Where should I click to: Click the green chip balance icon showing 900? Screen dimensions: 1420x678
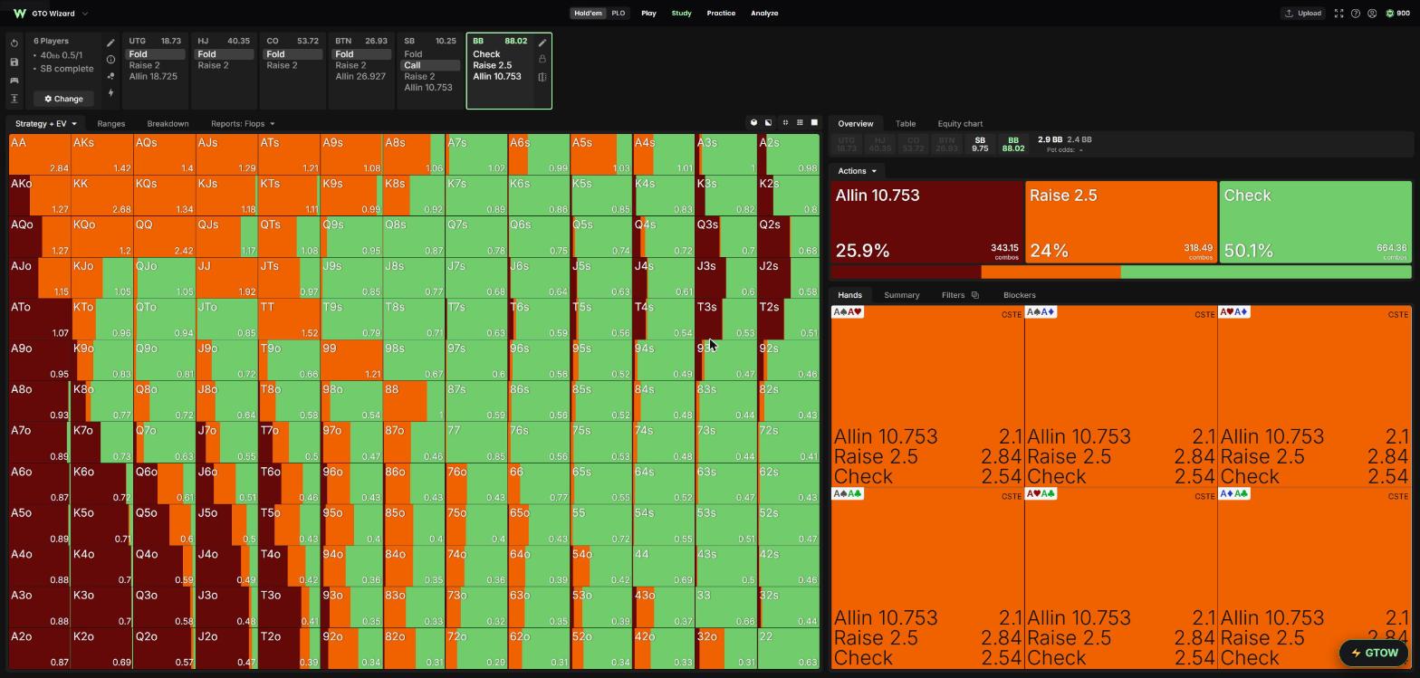[1390, 14]
